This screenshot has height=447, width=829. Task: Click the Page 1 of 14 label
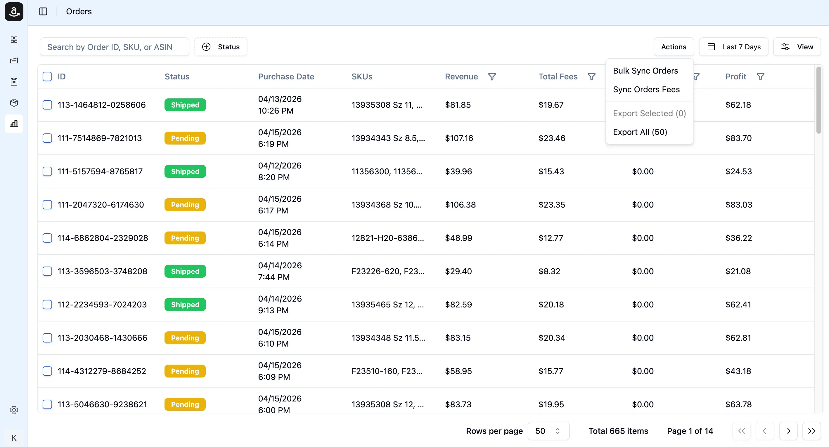[690, 431]
